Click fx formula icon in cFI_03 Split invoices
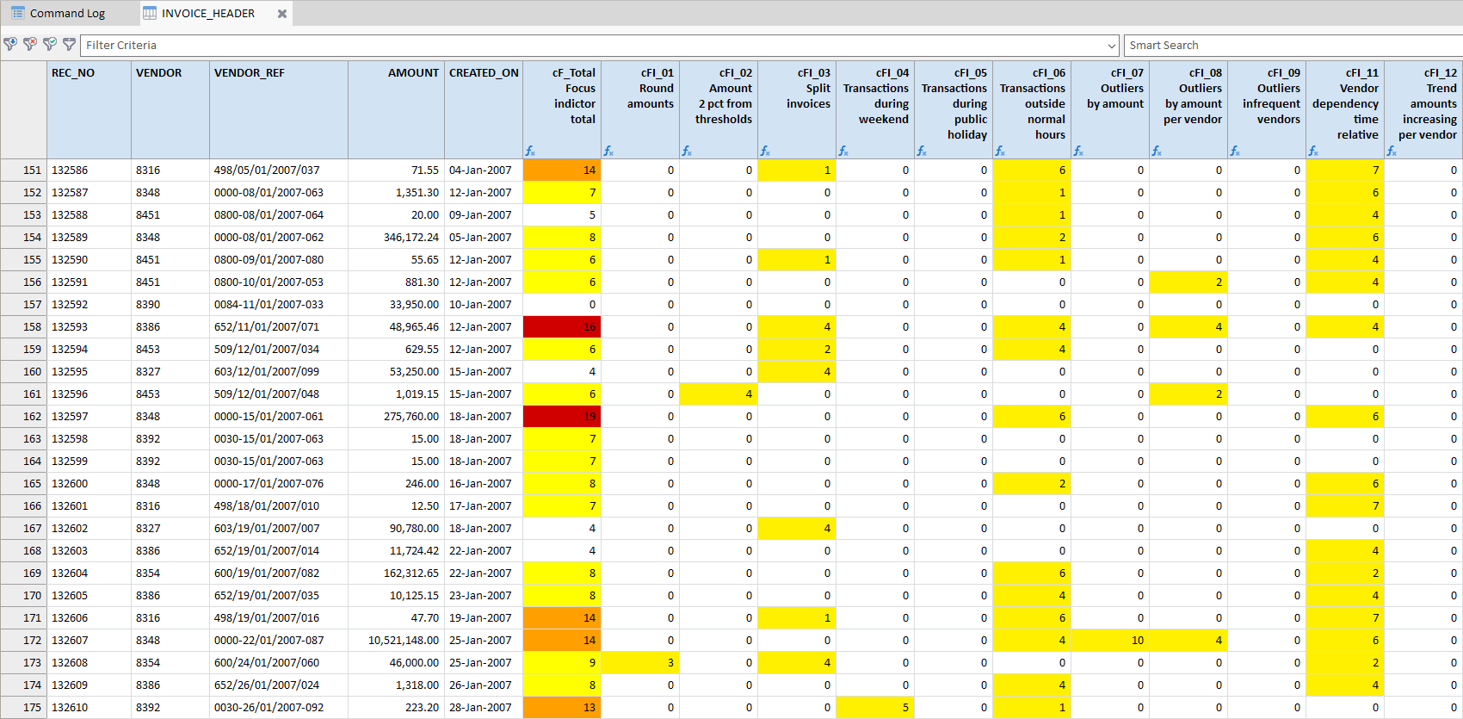The image size is (1463, 719). pos(765,151)
